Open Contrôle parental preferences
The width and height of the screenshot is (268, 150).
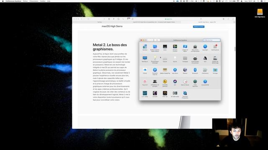(x=165, y=83)
